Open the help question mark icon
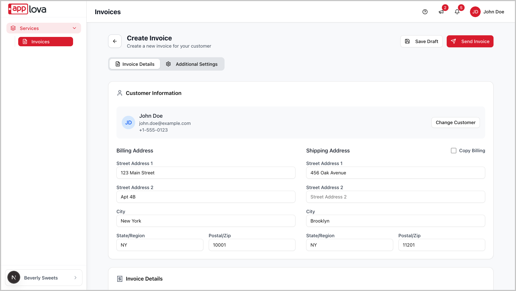The image size is (516, 291). coord(425,12)
